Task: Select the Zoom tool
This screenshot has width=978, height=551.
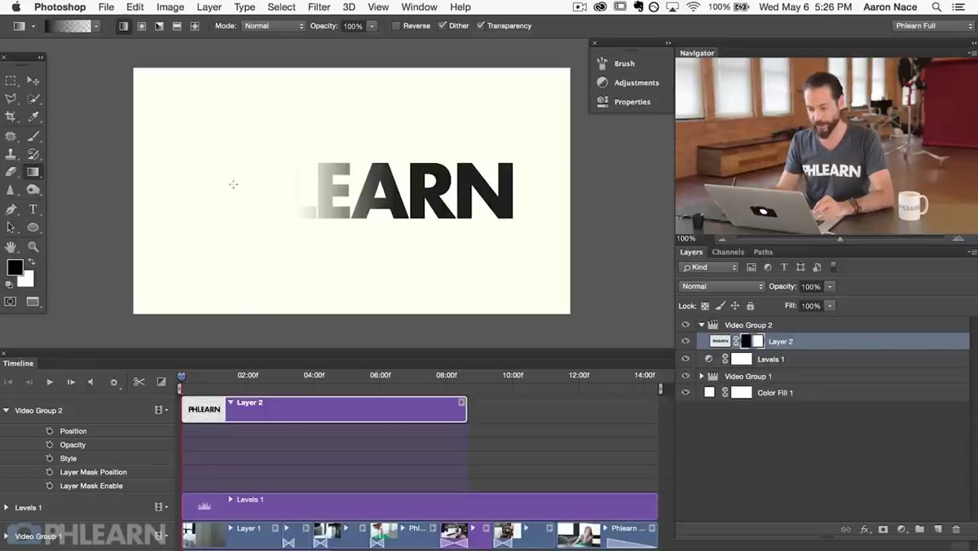Action: pyautogui.click(x=33, y=246)
